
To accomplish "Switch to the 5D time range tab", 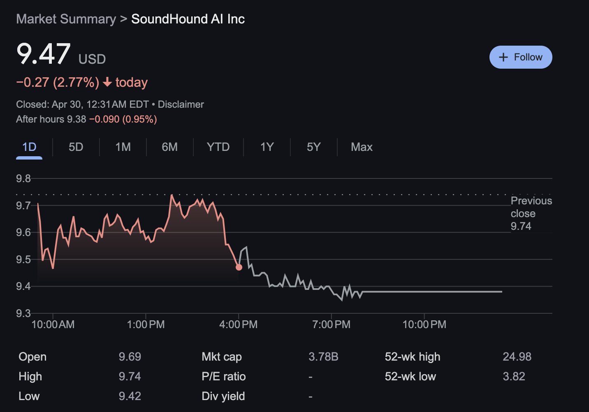I will coord(76,147).
